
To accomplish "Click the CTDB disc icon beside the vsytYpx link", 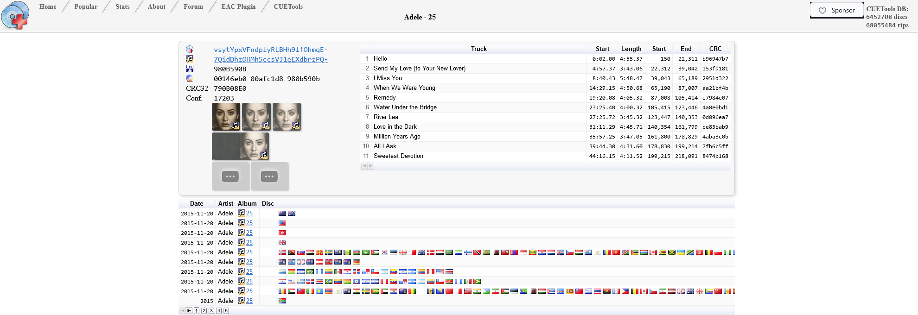I will click(x=190, y=49).
